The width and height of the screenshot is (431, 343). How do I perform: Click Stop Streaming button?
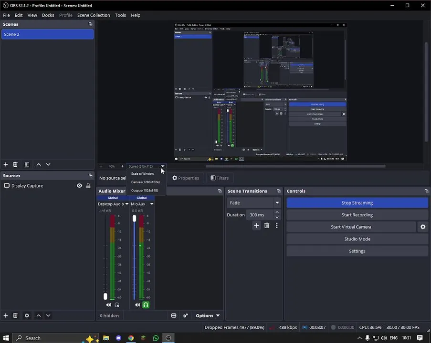(357, 203)
